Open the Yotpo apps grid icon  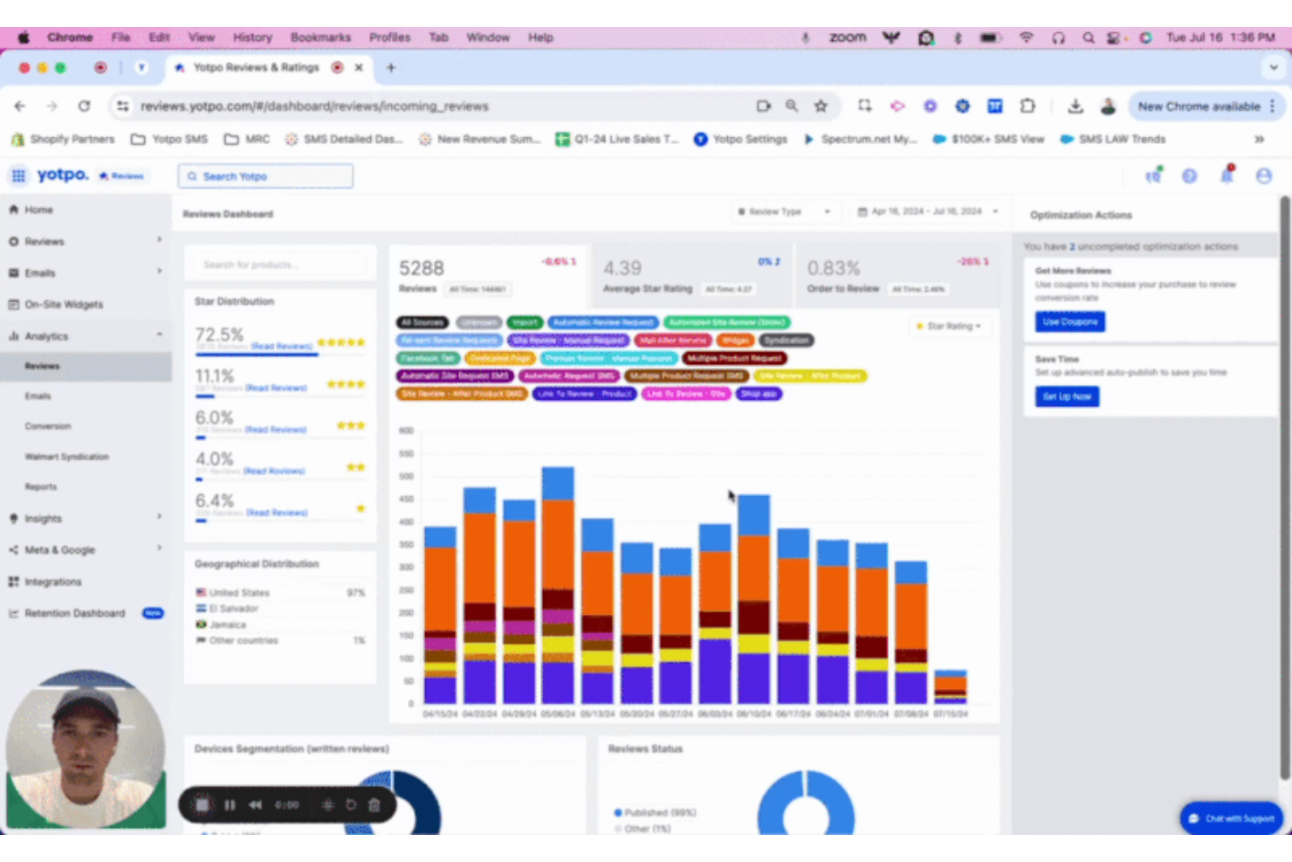pos(17,176)
